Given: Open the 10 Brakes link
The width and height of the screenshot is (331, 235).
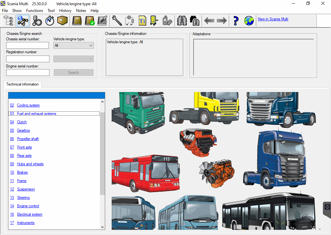Looking at the screenshot, I should (x=22, y=172).
